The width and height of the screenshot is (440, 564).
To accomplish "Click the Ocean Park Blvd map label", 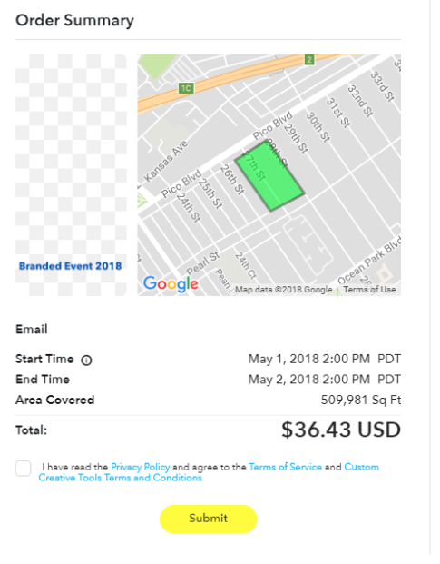I will pyautogui.click(x=369, y=261).
